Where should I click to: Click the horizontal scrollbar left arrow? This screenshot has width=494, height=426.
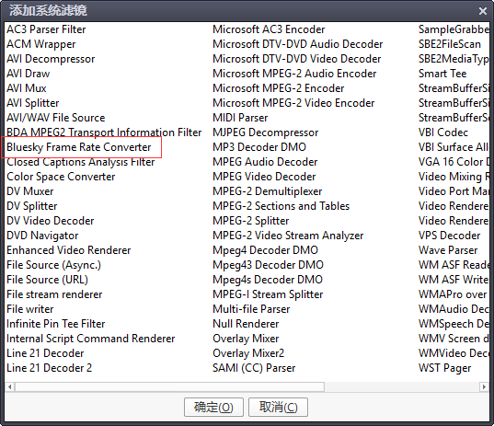point(10,386)
